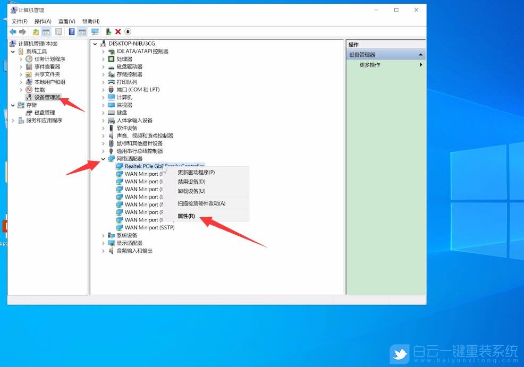This screenshot has height=367, width=524.
Task: Click 禁用设备(D) in the context menu
Action: (192, 182)
